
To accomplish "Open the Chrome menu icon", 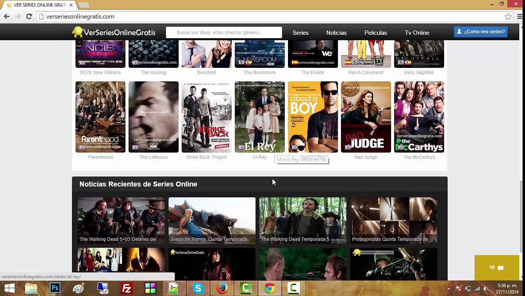I will 520,16.
